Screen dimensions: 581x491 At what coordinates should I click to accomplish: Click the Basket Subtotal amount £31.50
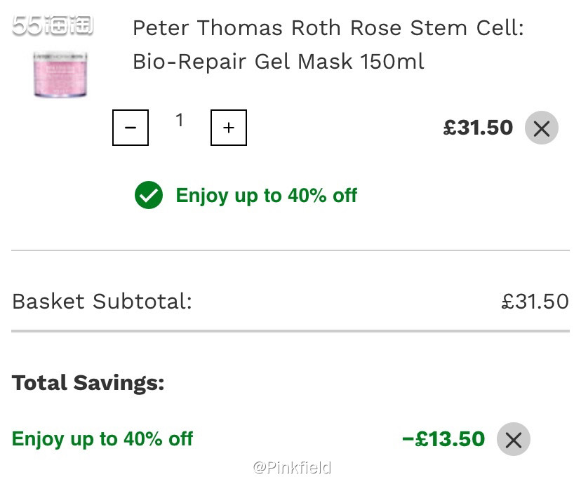click(535, 302)
